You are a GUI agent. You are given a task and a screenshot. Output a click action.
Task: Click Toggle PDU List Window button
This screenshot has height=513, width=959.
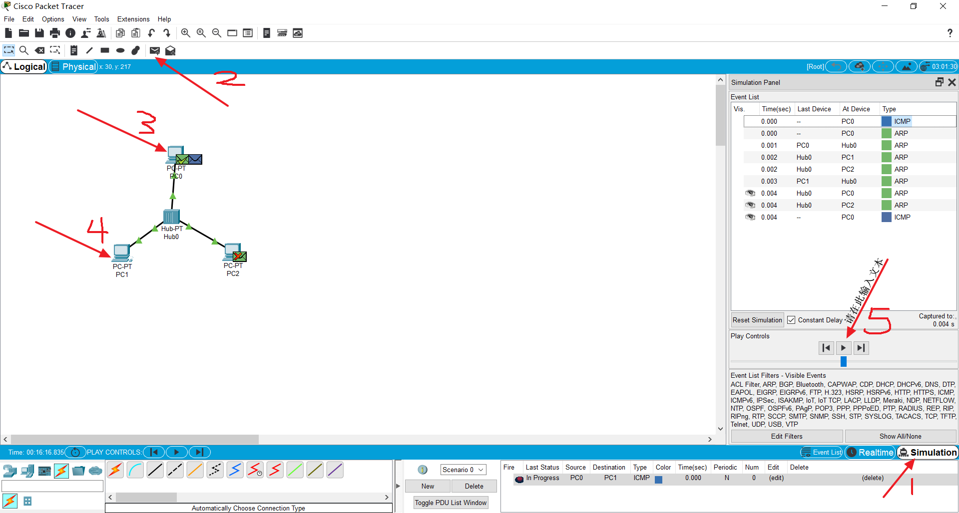(x=450, y=503)
